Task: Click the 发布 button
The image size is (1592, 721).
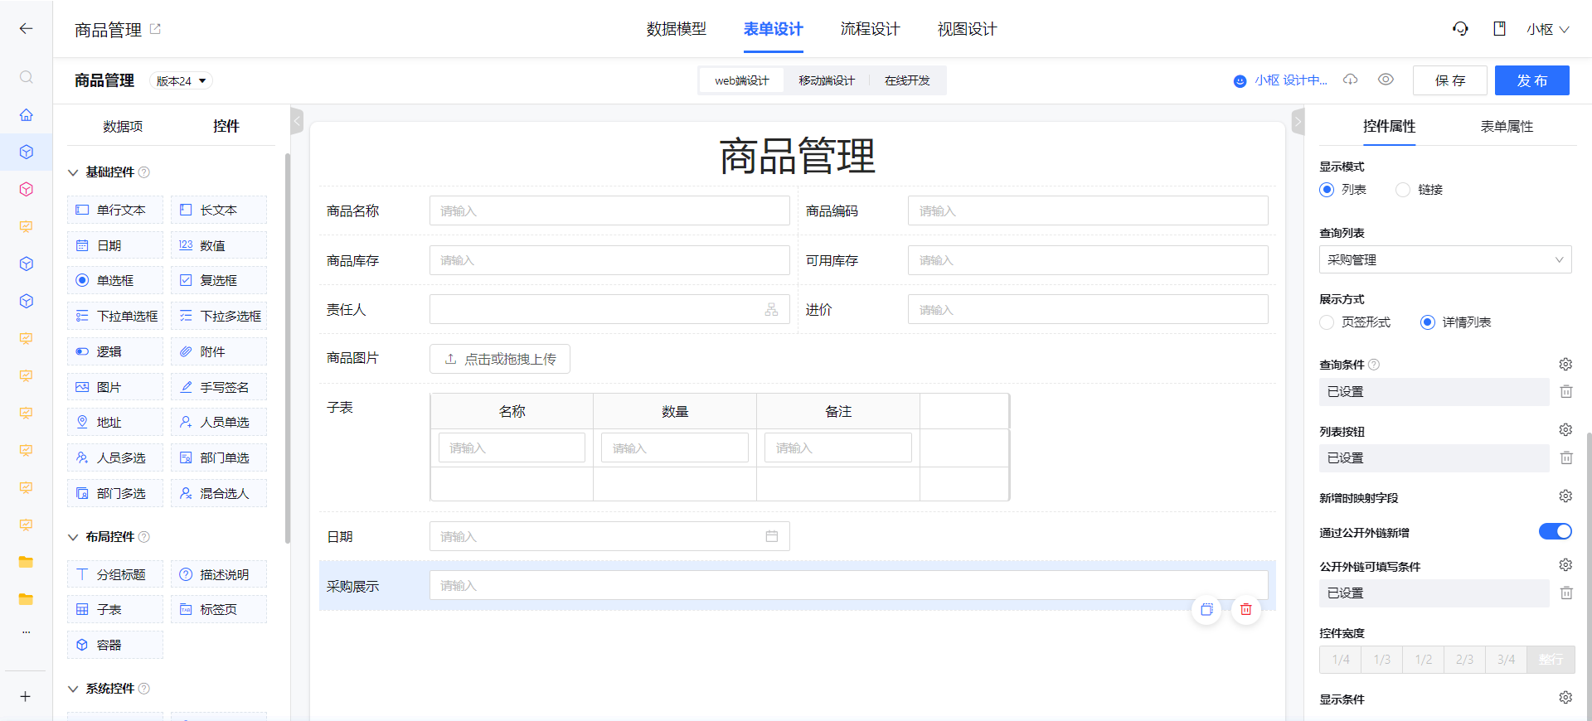Action: [x=1532, y=80]
